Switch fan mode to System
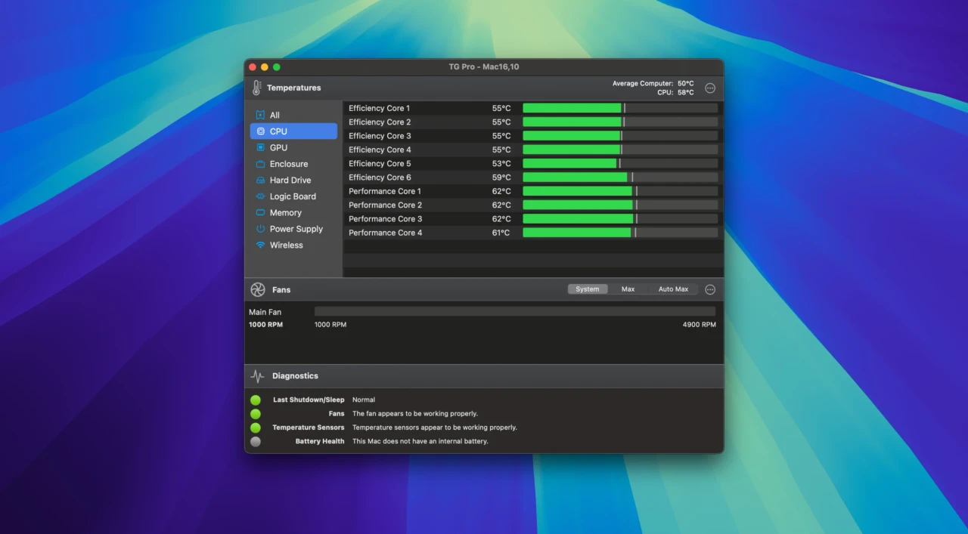968x534 pixels. pos(588,289)
